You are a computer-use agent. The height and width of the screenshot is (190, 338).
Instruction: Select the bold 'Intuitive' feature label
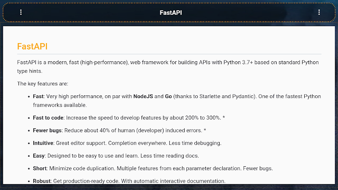click(x=43, y=143)
